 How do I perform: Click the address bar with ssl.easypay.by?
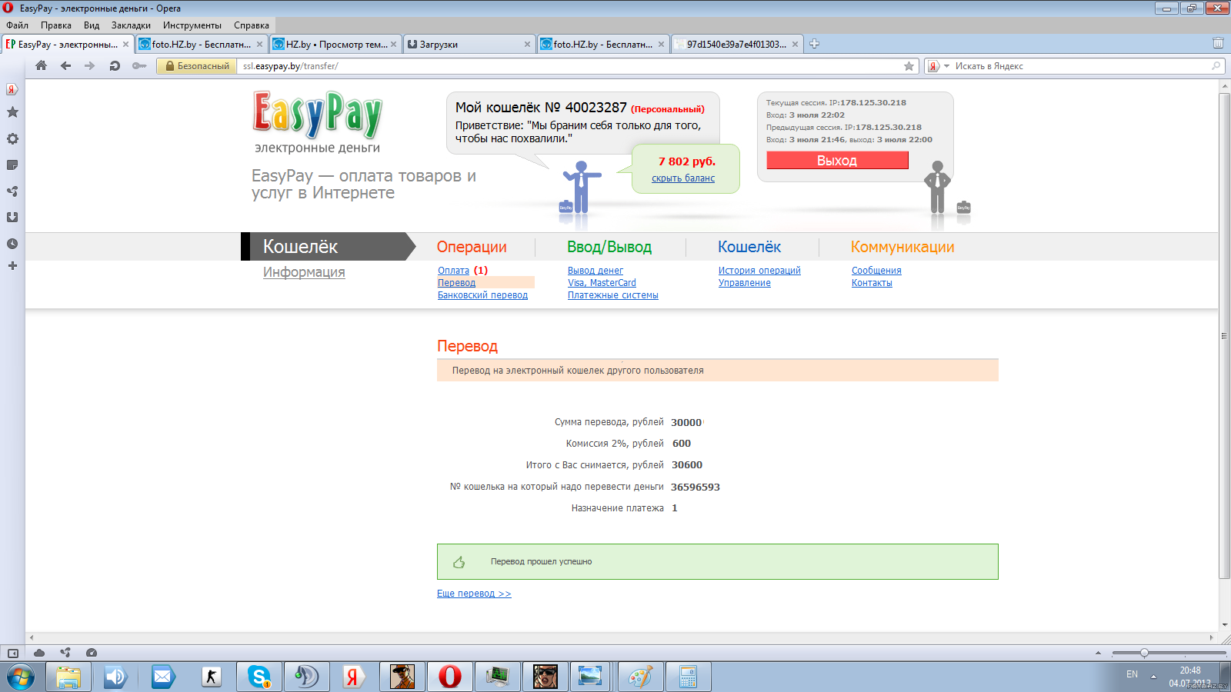click(569, 66)
